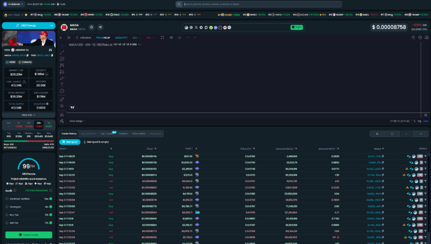Image resolution: width=431 pixels, height=244 pixels.
Task: Open the X (Twitter) social link
Action: (x=196, y=27)
